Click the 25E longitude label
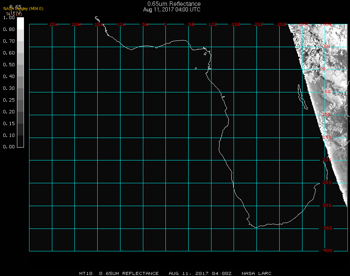350x276 pixels. tap(281, 24)
